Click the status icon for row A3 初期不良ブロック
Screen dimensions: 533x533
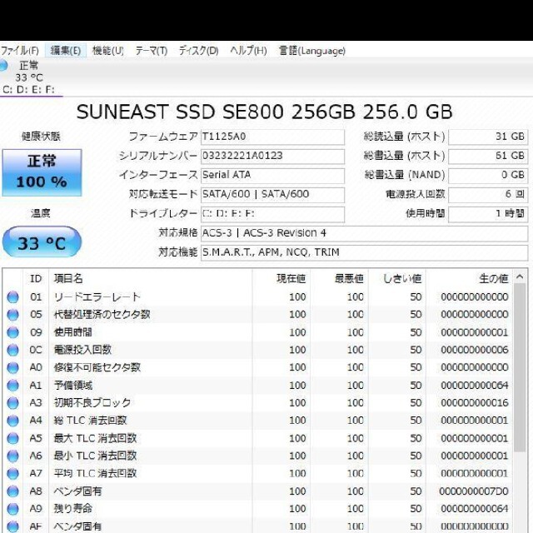point(13,403)
